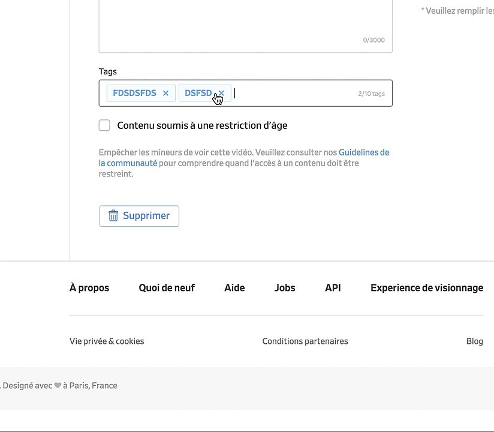Click the description text area
The image size is (494, 432).
[245, 25]
